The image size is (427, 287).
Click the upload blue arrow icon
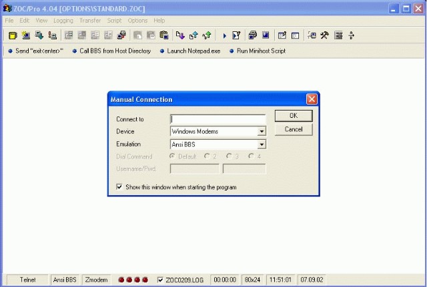pos(193,35)
